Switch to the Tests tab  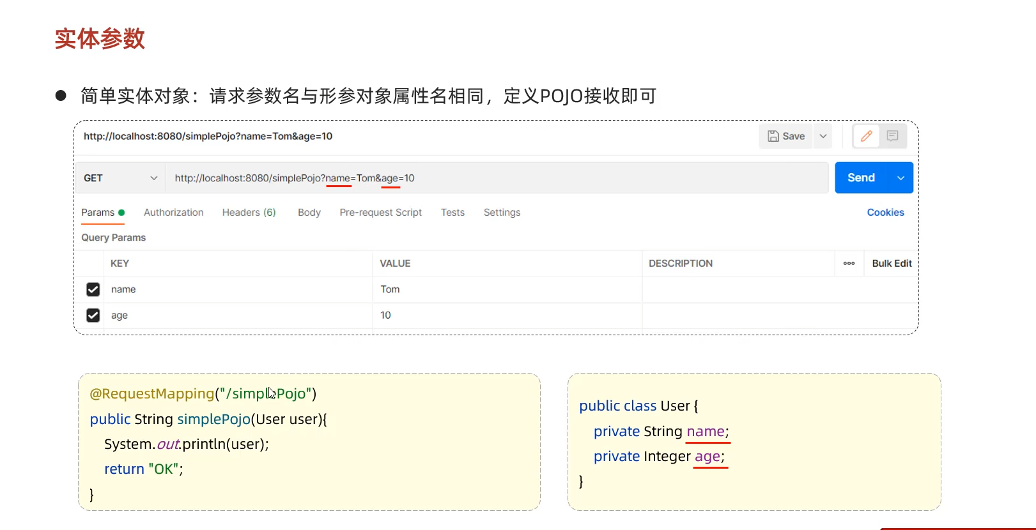pyautogui.click(x=452, y=213)
